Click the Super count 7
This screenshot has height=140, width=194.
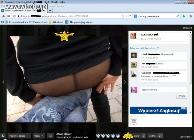[x=144, y=136]
